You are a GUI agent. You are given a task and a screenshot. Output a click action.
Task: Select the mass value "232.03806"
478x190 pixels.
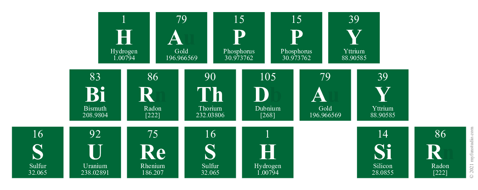[x=210, y=115]
